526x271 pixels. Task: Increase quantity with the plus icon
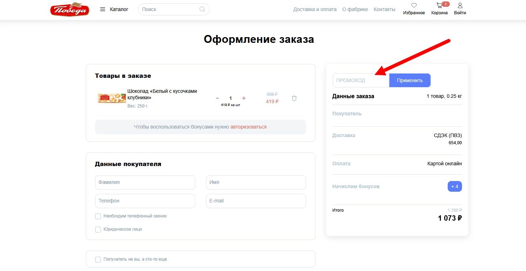click(x=244, y=98)
